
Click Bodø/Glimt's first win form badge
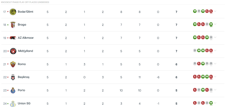click(195, 11)
